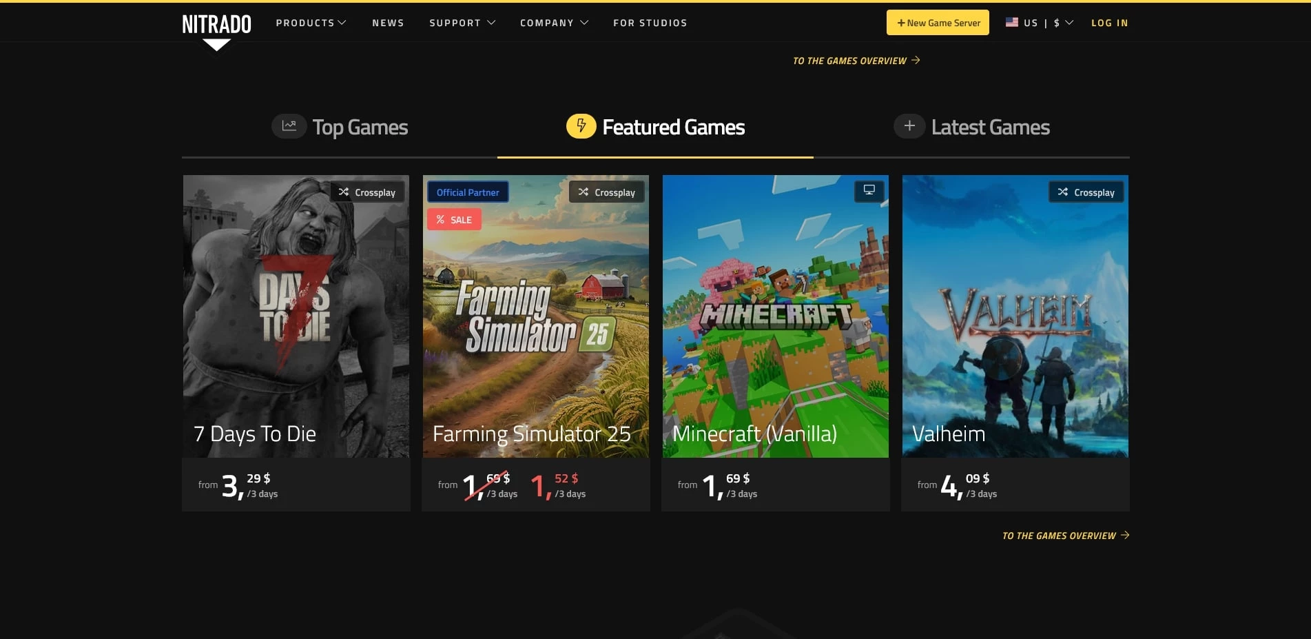Click the Featured Games lightning icon
Image resolution: width=1311 pixels, height=639 pixels.
pos(581,126)
